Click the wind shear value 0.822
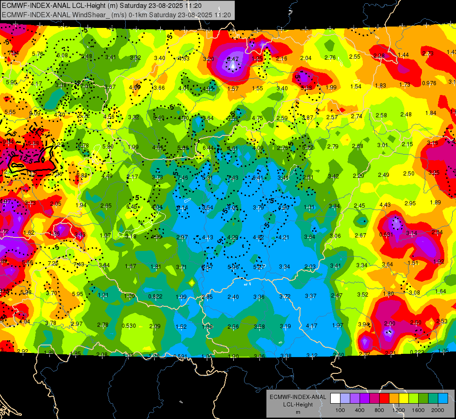The width and height of the screenshot is (456, 419). point(155,296)
